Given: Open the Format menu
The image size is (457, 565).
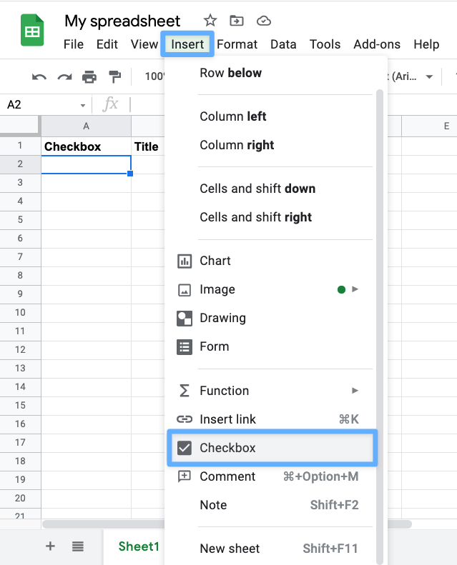Looking at the screenshot, I should (x=237, y=44).
